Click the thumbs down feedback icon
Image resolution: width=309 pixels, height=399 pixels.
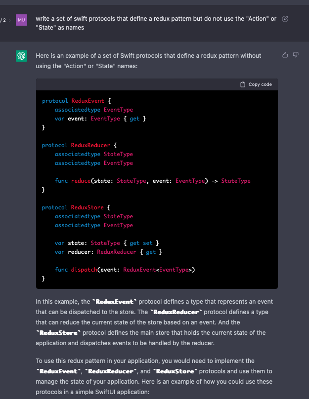point(296,55)
